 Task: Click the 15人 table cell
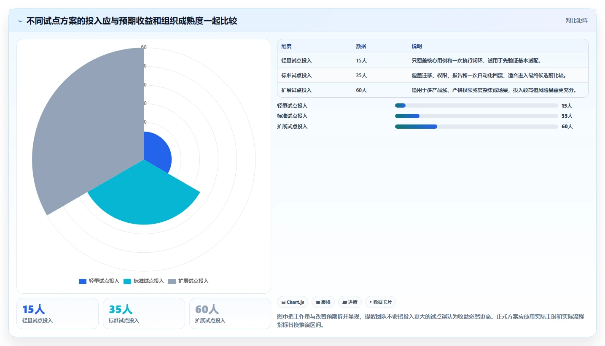click(x=361, y=61)
